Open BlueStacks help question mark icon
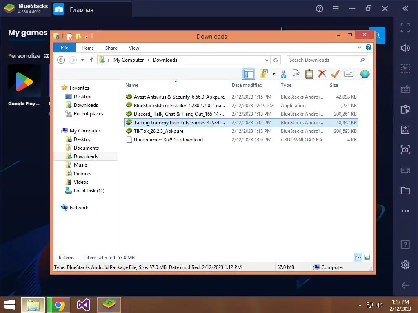Image resolution: width=418 pixels, height=313 pixels. click(319, 9)
